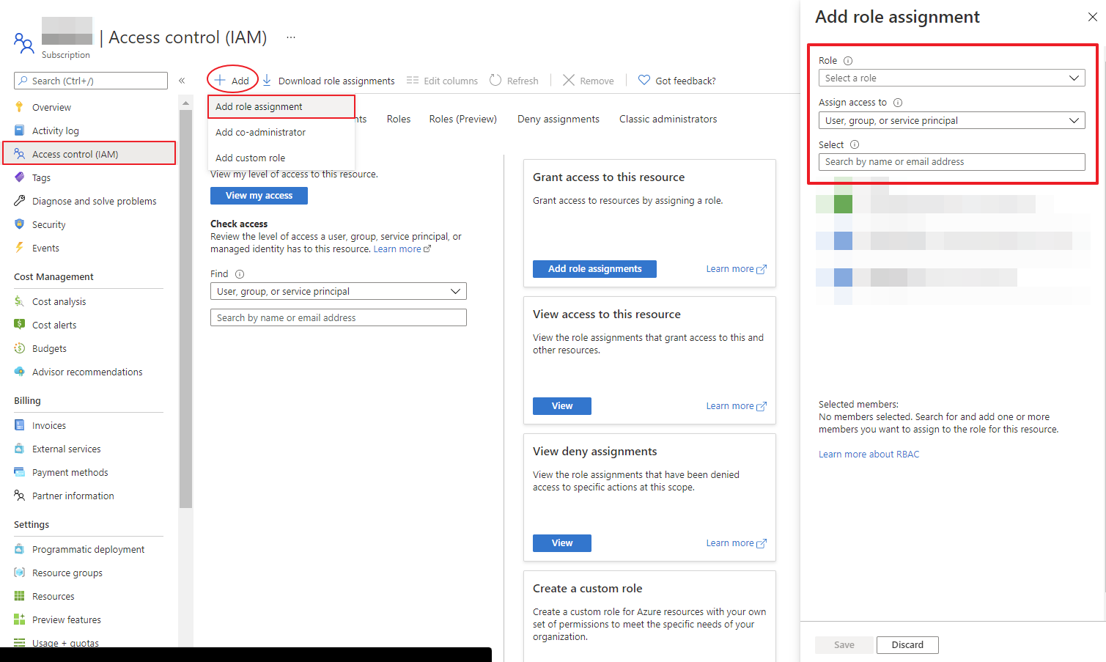Click the Add plus icon in toolbar
Viewport: 1106px width, 662px height.
coord(220,80)
